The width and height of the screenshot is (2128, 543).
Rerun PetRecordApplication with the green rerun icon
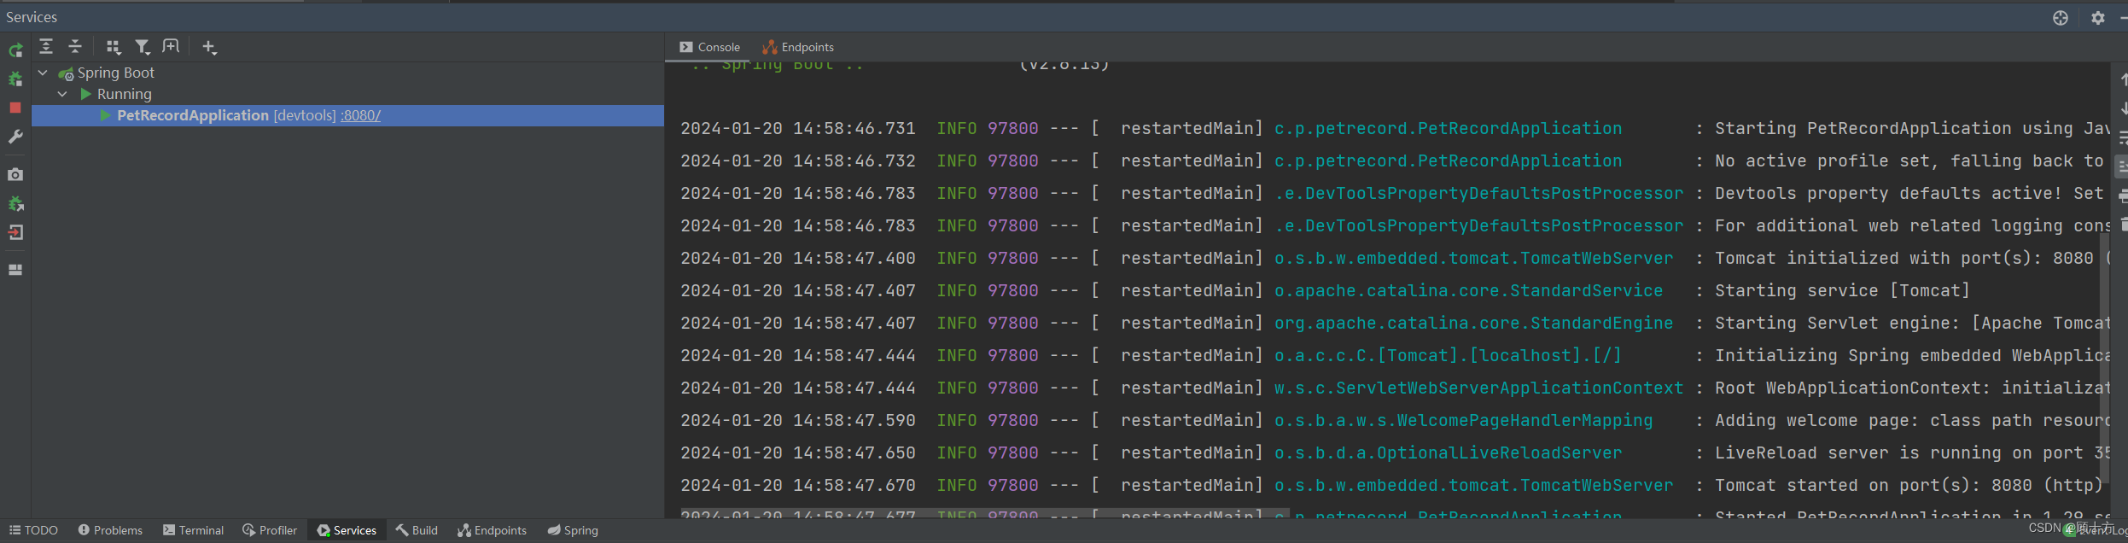coord(15,50)
